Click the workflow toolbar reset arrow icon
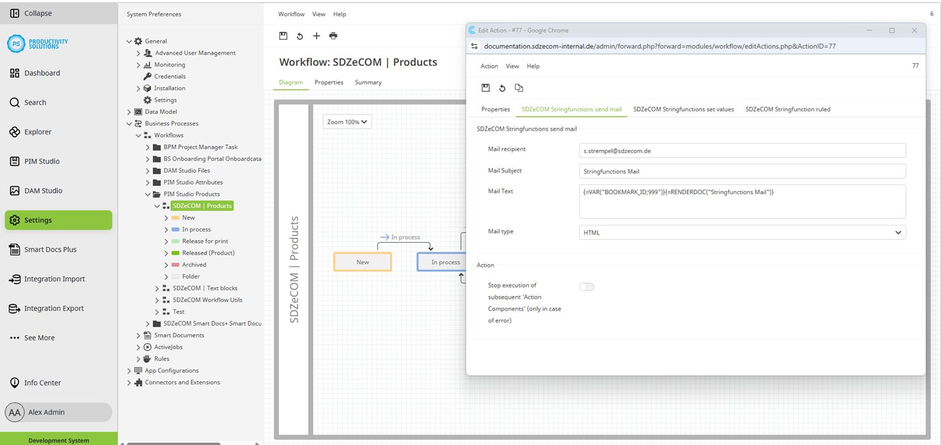Viewport: 941px width, 445px height. point(300,36)
